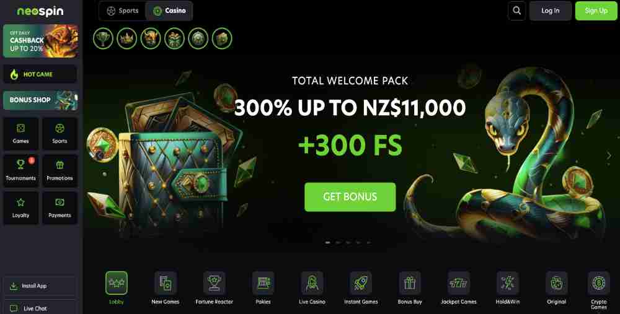This screenshot has width=620, height=314.
Task: Open the daily cashback banner thumbnail
Action: pyautogui.click(x=40, y=41)
